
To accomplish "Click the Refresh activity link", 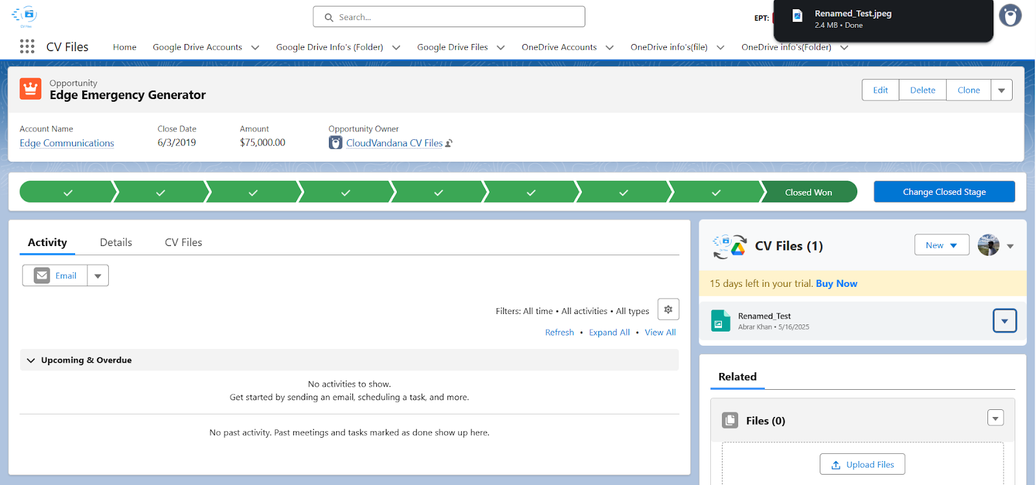I will click(x=559, y=332).
